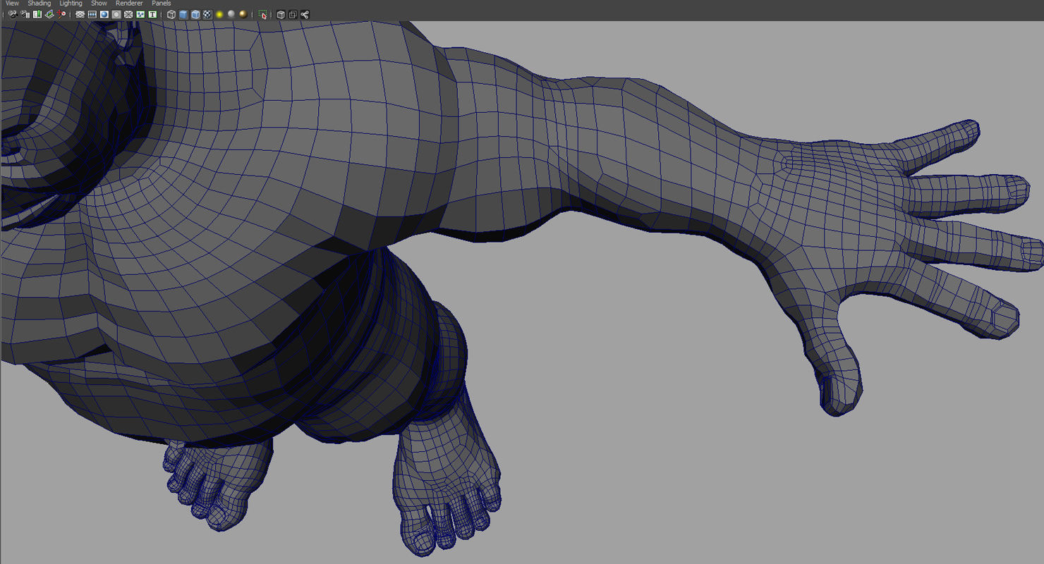
Task: Select the 2D Pan/Zoom icon
Action: [x=62, y=14]
